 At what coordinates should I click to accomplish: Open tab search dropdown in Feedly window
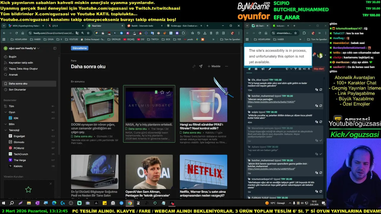point(4,26)
